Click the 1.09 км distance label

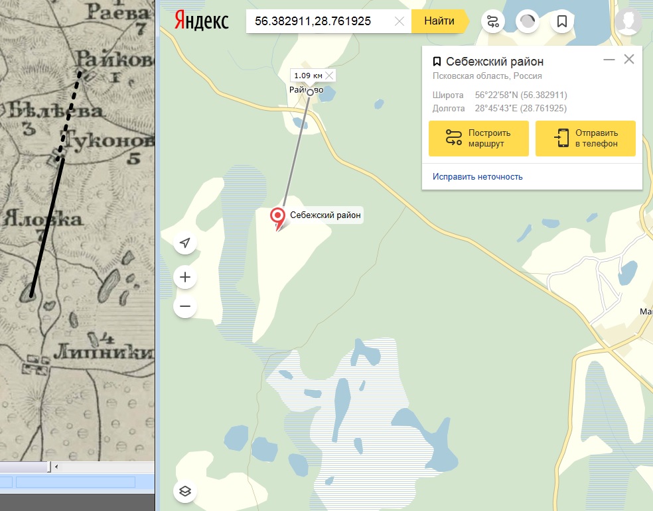click(308, 76)
